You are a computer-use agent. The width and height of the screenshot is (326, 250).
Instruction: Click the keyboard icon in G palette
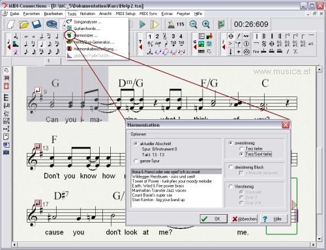[x=201, y=51]
